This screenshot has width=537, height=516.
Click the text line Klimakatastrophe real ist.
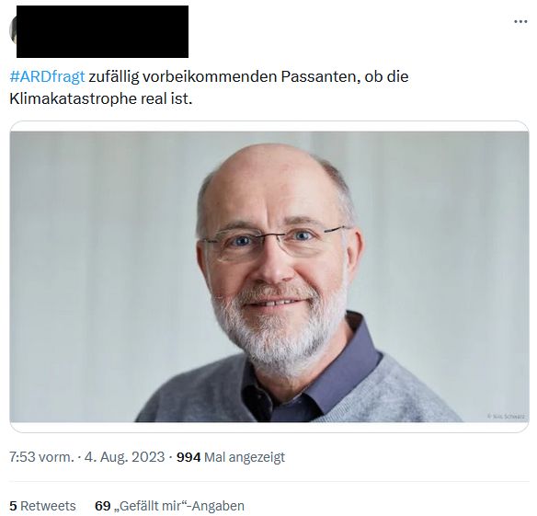click(x=101, y=99)
